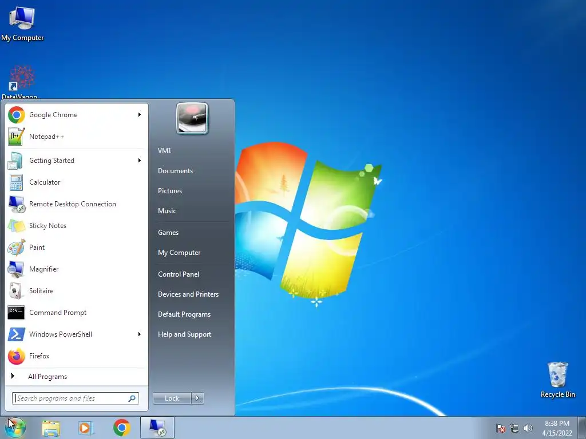Switch to Remote Desktop taskbar button
The width and height of the screenshot is (586, 439).
pyautogui.click(x=157, y=428)
